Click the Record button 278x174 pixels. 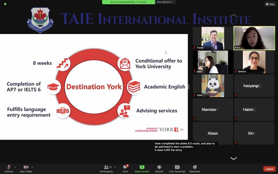(x=159, y=169)
